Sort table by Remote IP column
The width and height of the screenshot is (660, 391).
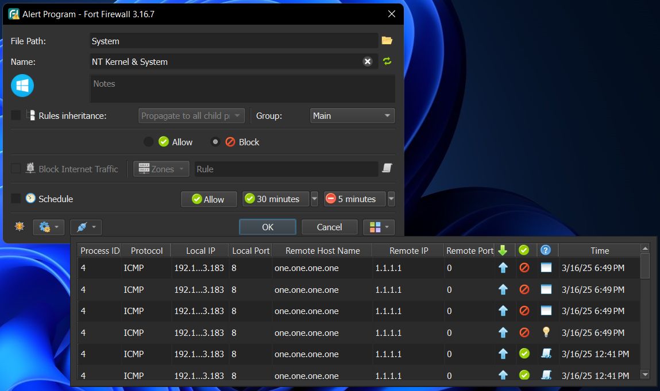coord(409,250)
